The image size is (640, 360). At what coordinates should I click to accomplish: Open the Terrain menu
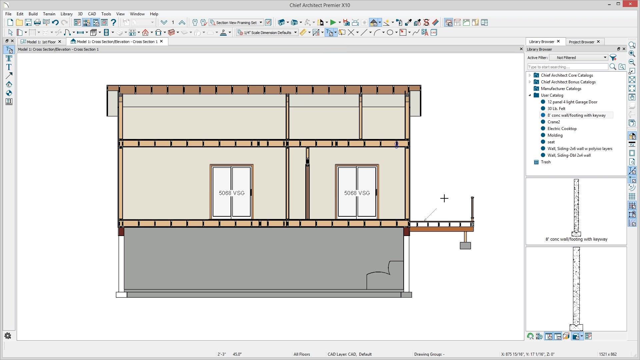49,14
